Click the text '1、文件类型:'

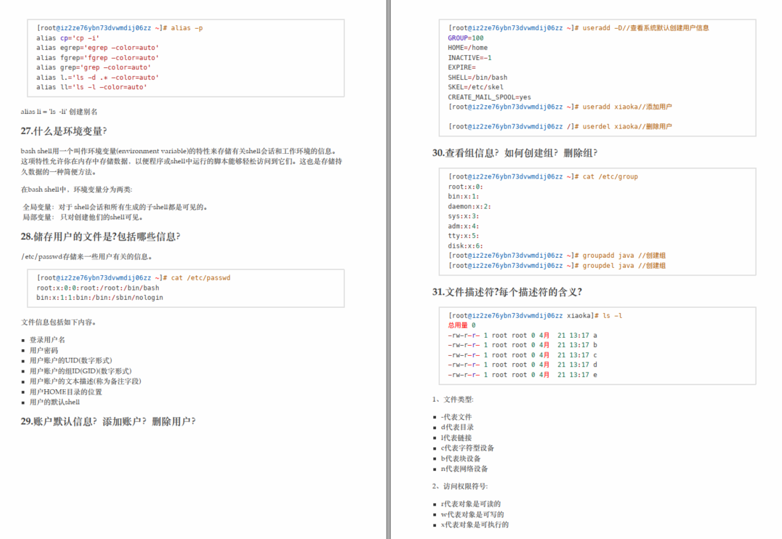(x=453, y=399)
